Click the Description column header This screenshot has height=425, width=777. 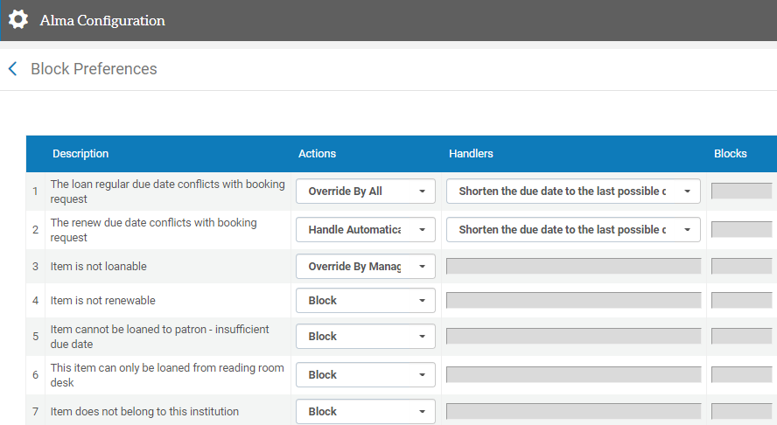pyautogui.click(x=80, y=154)
